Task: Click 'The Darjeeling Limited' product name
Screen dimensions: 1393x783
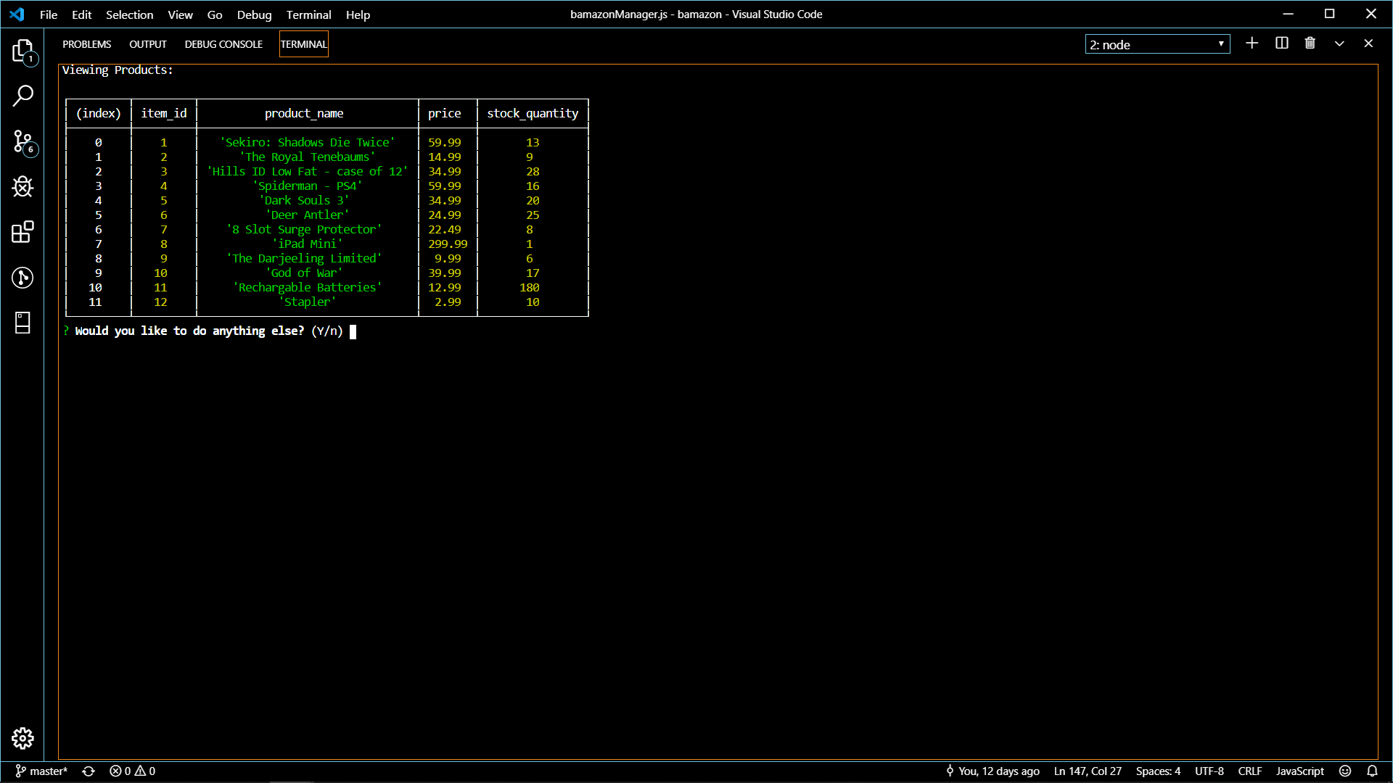Action: 304,259
